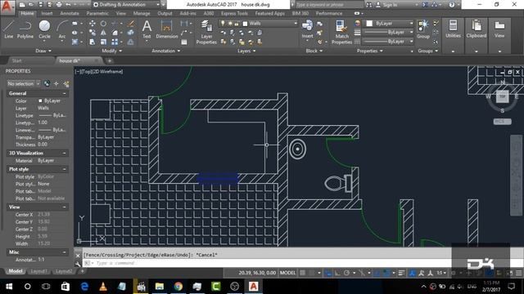Image resolution: width=524 pixels, height=294 pixels.
Task: Choose the Hatch tool in Draw panel
Action: click(x=75, y=42)
